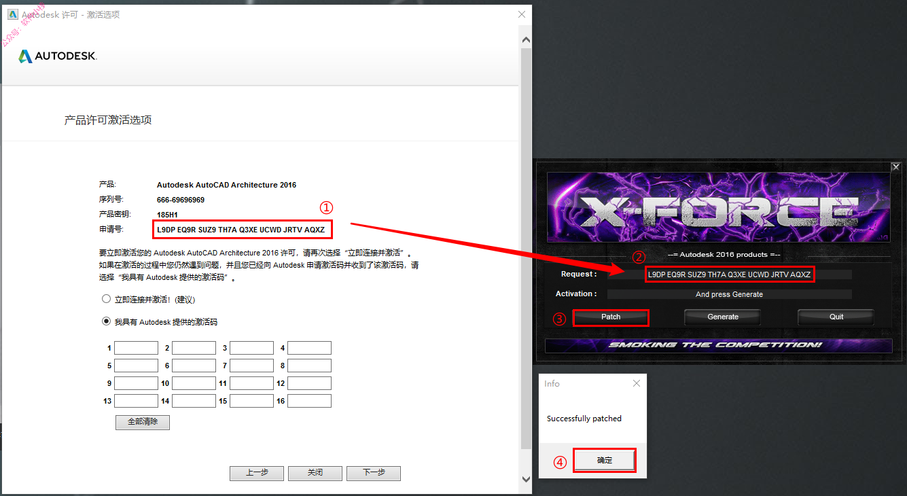
Task: Click activation code field number 8
Action: tap(309, 366)
